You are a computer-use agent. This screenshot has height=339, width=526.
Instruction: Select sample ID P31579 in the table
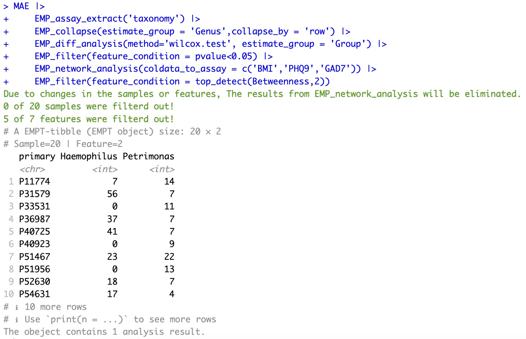[x=34, y=194]
